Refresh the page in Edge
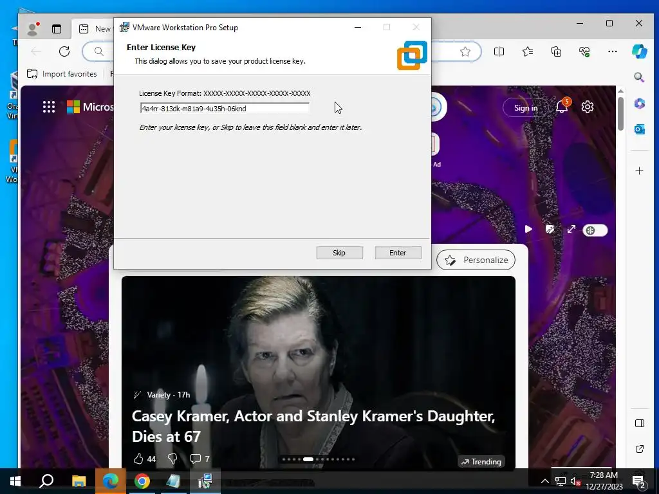 [64, 51]
